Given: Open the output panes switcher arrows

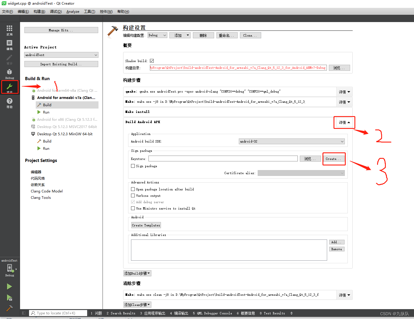Looking at the screenshot, I should (x=291, y=313).
